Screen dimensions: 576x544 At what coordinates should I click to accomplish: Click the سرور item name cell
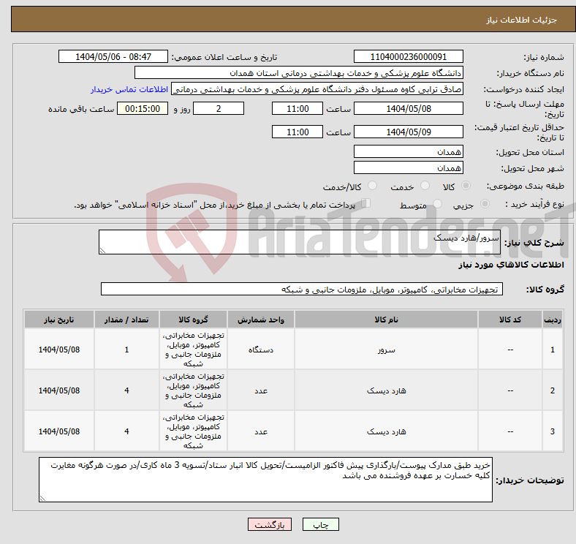tap(386, 350)
